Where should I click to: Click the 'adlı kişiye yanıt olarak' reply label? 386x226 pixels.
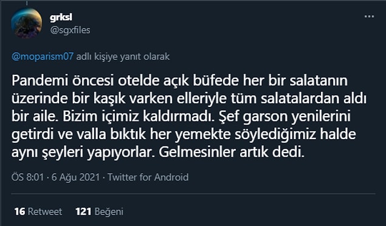click(x=123, y=56)
